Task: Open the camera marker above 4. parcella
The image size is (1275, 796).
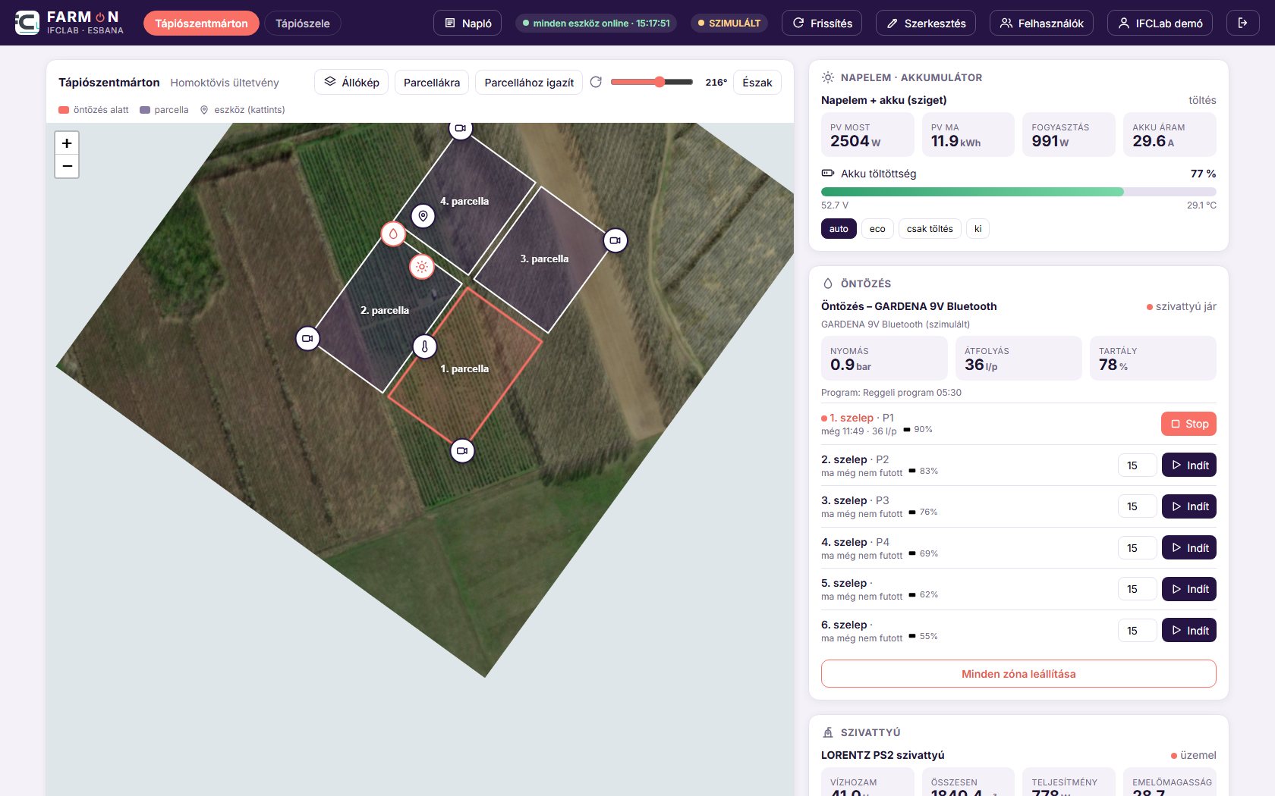Action: [461, 128]
